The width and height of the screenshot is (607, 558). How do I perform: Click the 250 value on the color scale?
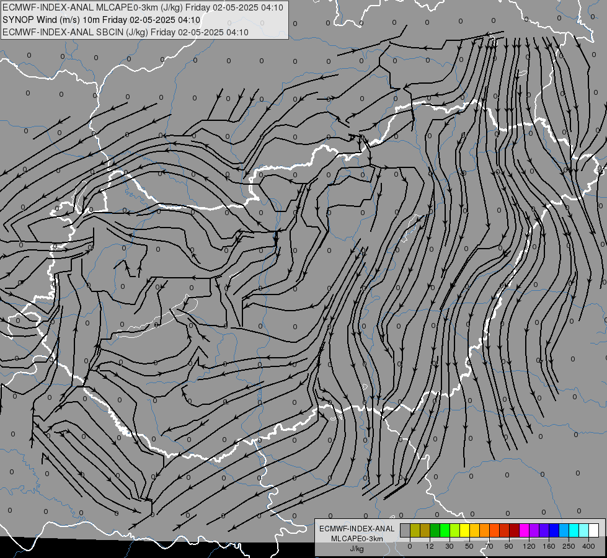569,546
